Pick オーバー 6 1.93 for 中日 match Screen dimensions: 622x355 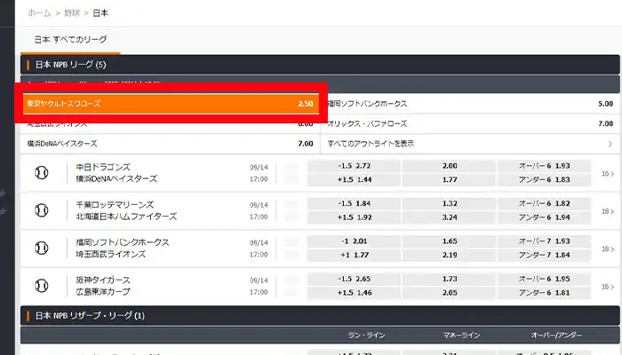(544, 166)
